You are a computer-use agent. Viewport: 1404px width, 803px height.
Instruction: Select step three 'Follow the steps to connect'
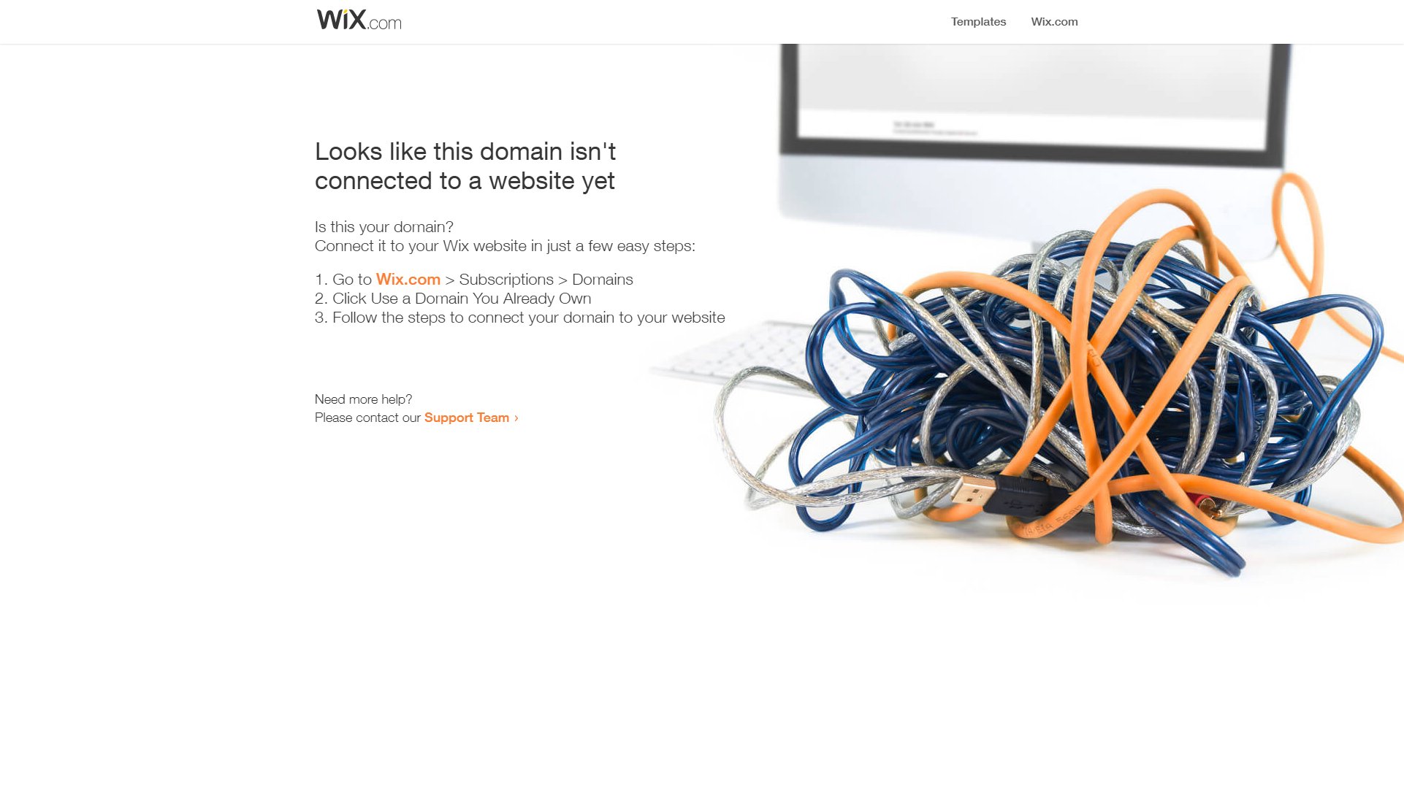point(520,318)
